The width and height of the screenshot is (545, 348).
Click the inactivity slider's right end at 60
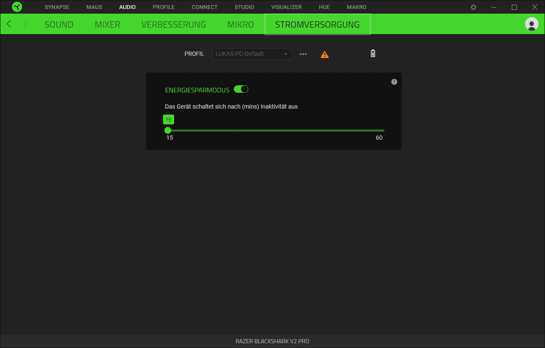point(384,130)
